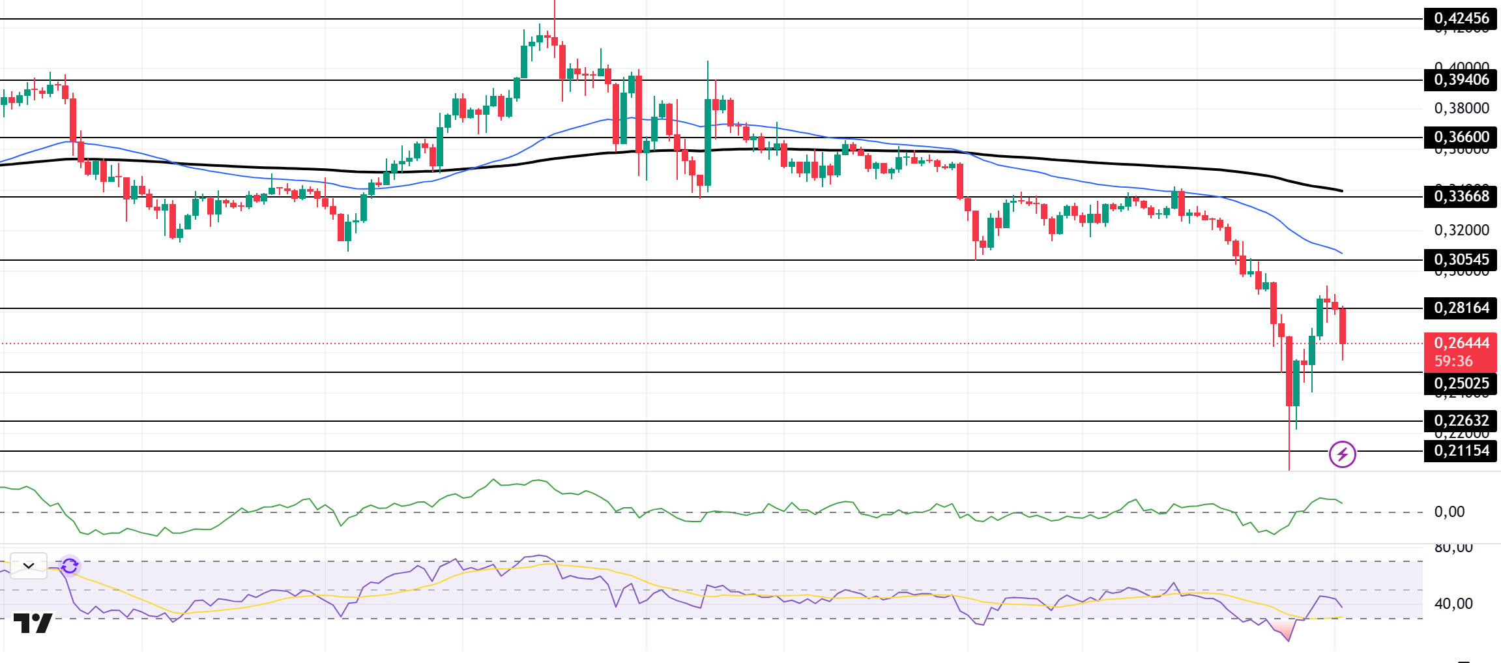Click the 59:36 bar countdown timer

tap(1453, 361)
